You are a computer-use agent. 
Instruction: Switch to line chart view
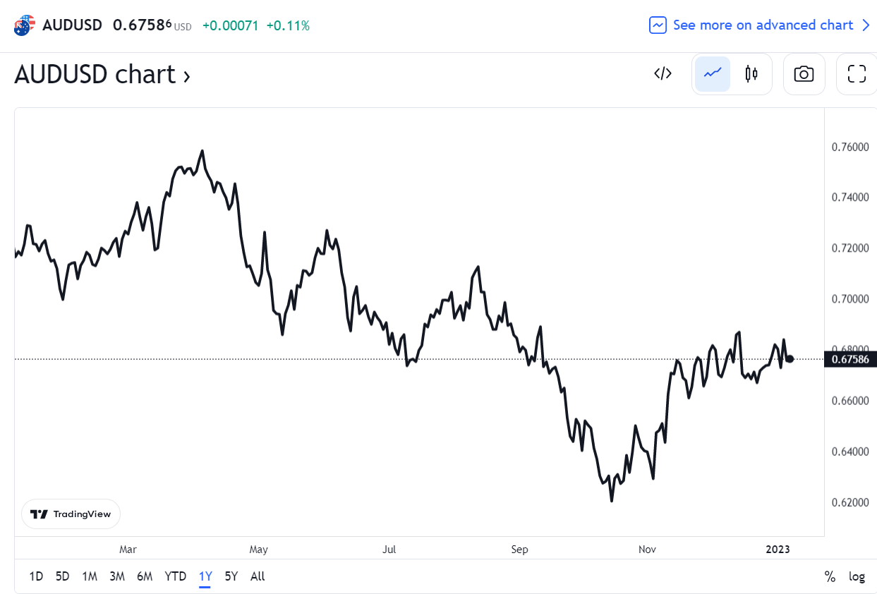[x=713, y=73]
